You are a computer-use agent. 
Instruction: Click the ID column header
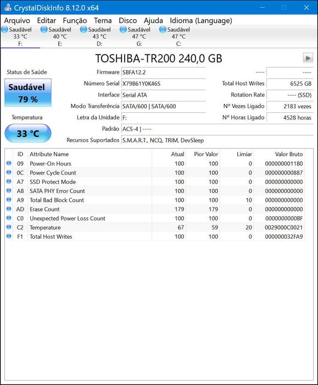coord(20,154)
